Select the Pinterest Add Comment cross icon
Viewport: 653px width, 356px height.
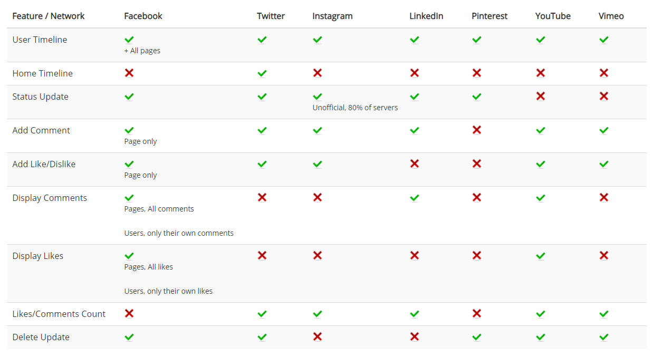point(477,130)
